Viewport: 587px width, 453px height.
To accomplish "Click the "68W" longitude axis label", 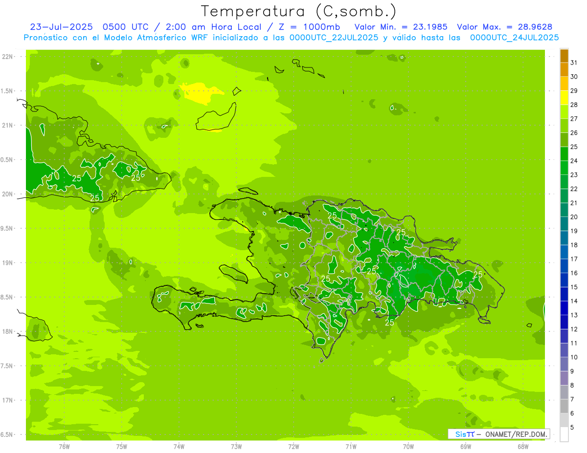I will tap(522, 446).
